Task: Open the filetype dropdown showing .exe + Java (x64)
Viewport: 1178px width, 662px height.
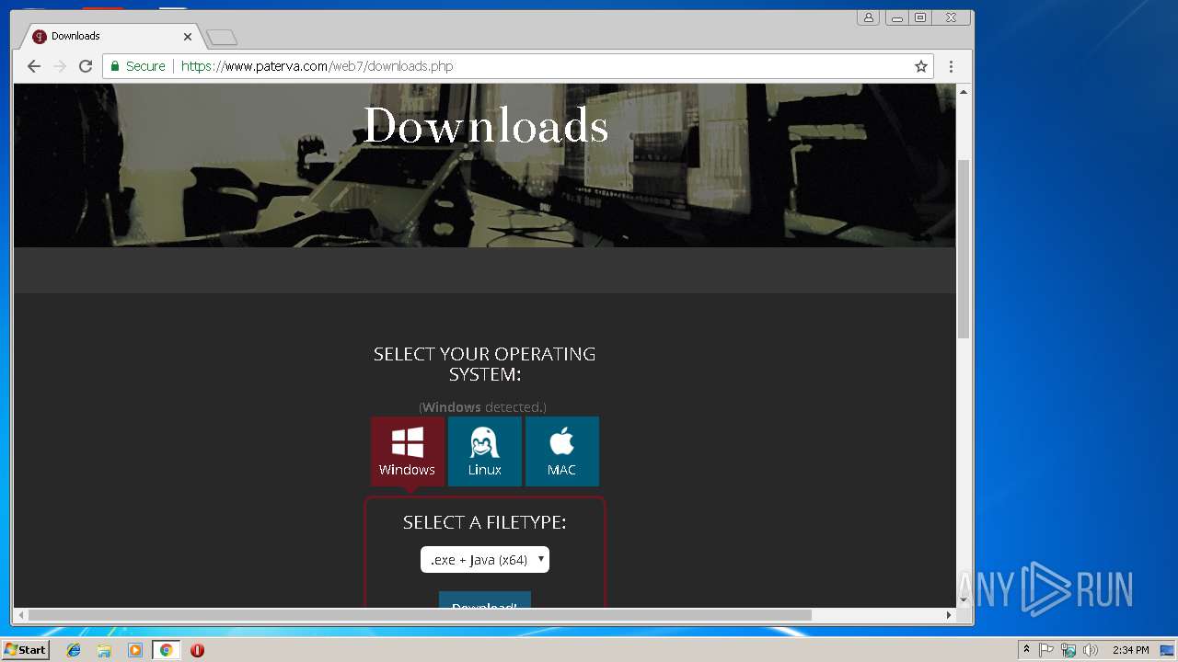Action: (x=485, y=559)
